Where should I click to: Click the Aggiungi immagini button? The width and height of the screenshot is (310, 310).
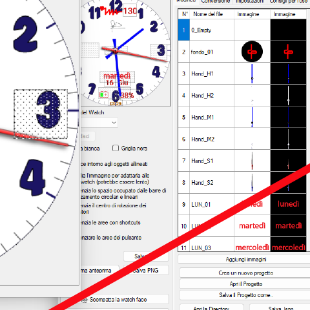246,260
